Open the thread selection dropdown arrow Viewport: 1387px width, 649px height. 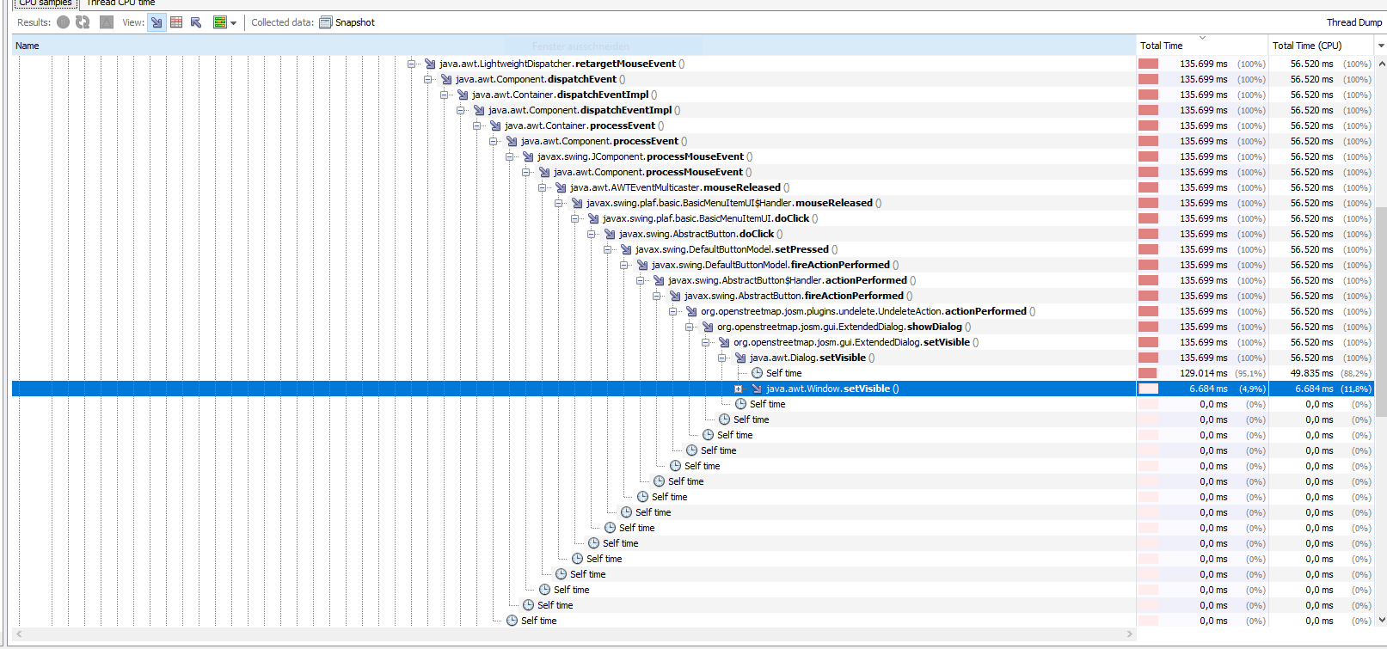(x=233, y=23)
